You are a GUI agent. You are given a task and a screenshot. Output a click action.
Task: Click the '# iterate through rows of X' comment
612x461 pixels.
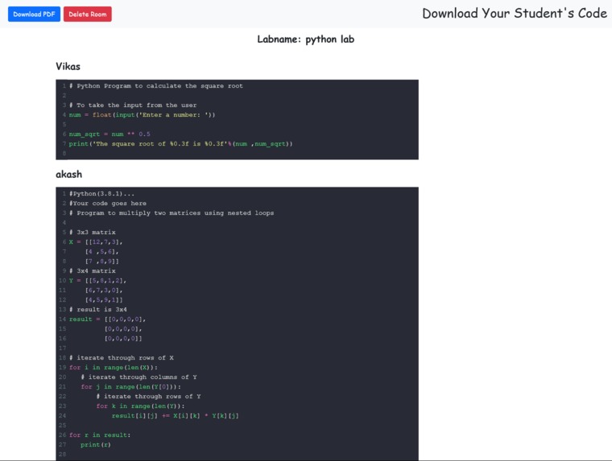point(122,358)
